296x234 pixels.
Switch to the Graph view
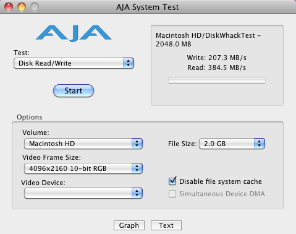tap(129, 225)
